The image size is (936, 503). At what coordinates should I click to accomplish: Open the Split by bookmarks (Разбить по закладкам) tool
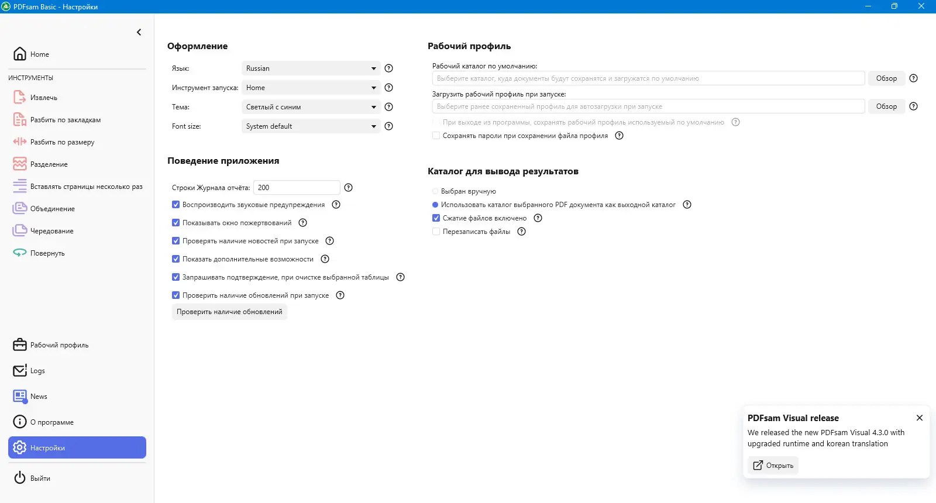coord(19,120)
